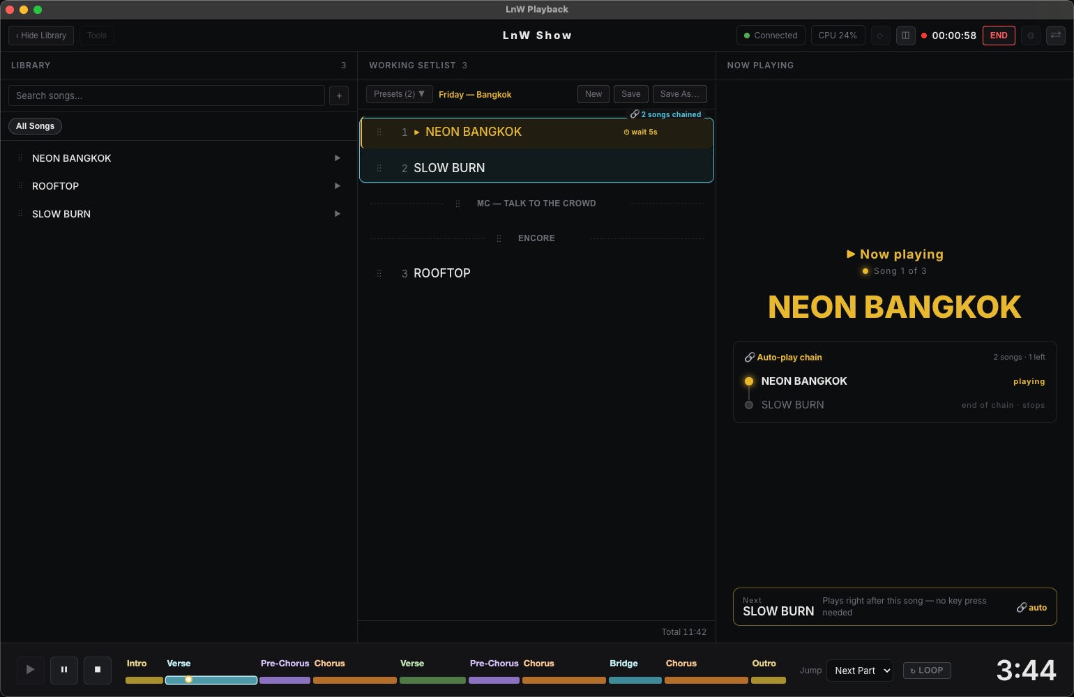Click the red END button

coord(999,36)
